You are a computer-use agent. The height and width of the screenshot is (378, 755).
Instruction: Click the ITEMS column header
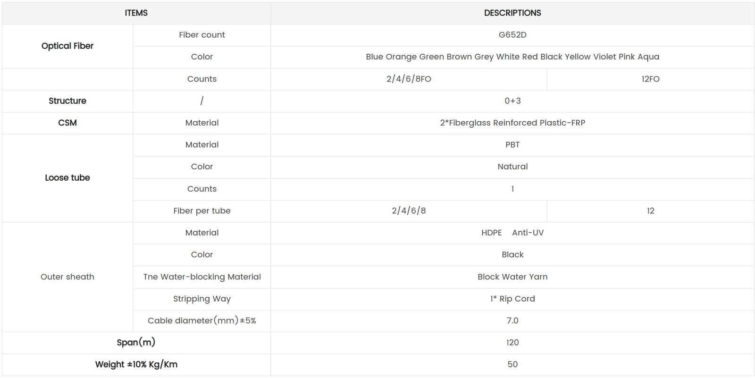coord(136,13)
